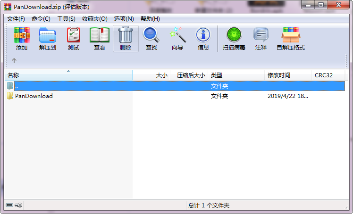This screenshot has width=353, height=214.
Task: Close the WinRAR window
Action: pos(338,5)
